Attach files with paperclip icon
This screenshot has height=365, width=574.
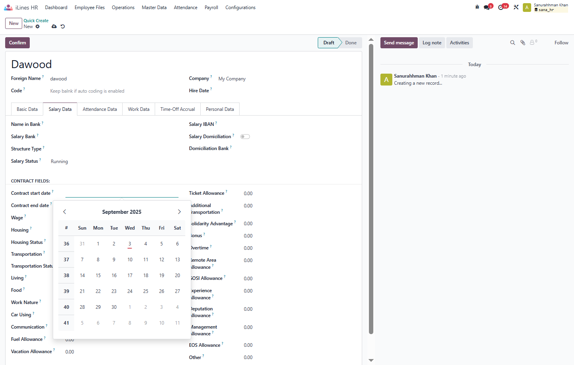523,43
